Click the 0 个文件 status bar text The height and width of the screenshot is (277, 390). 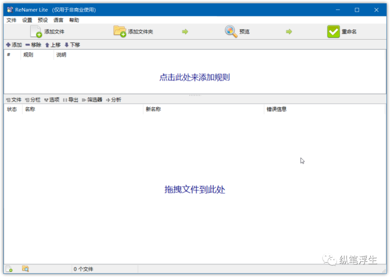[83, 269]
